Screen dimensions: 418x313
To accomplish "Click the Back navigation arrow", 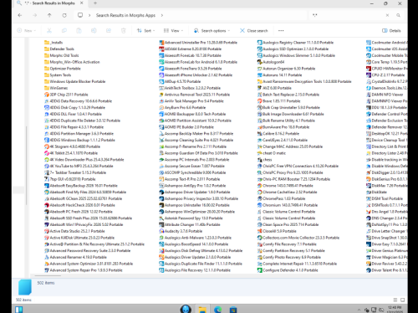I will click(x=20, y=15).
